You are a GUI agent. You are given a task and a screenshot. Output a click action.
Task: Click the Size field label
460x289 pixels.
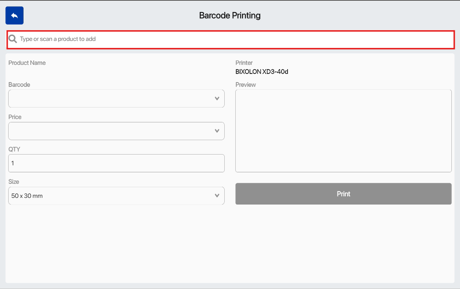click(14, 182)
